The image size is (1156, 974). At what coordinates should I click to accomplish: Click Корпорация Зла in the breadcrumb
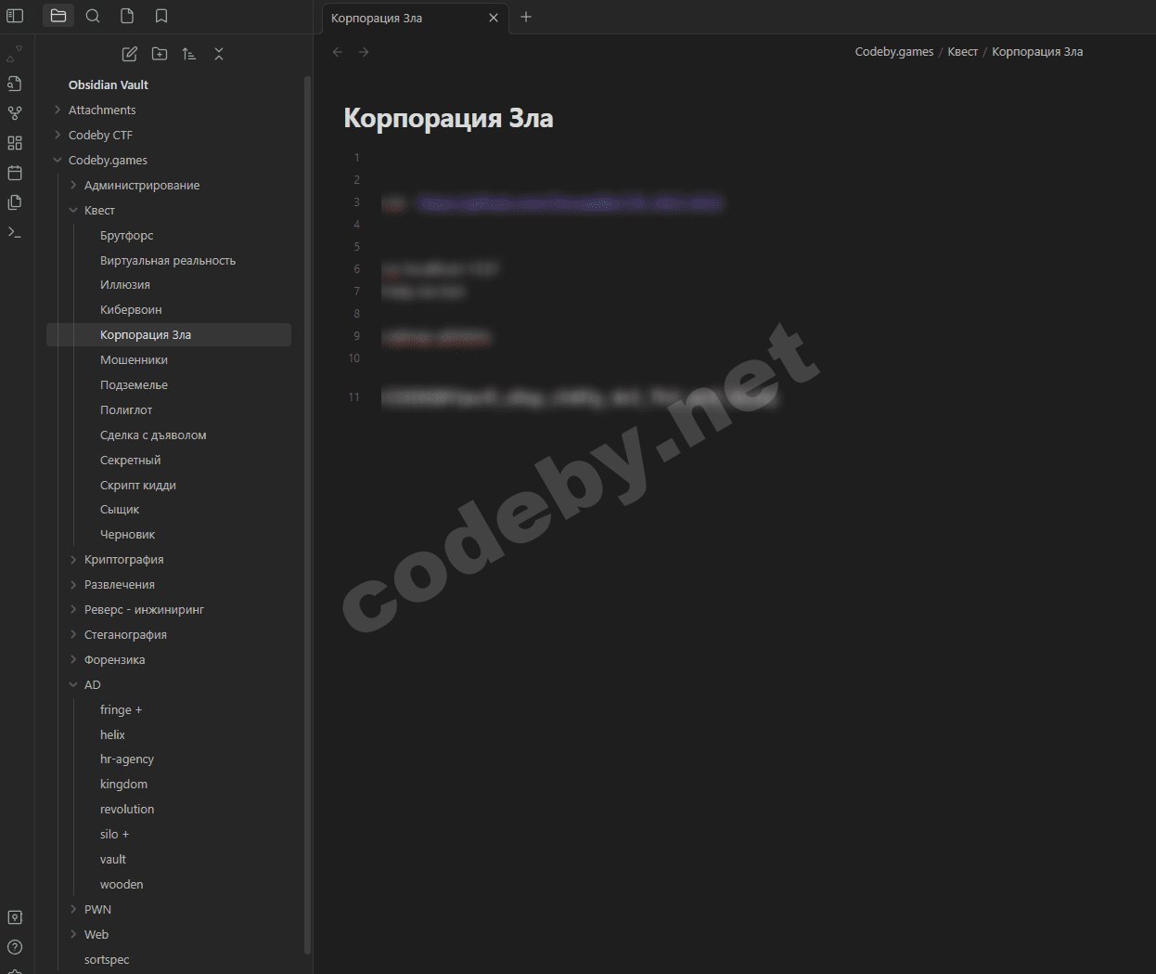coord(1037,52)
